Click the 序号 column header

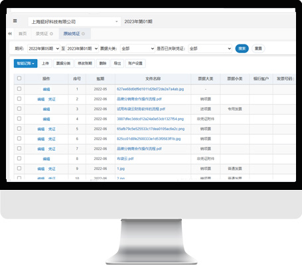(77, 79)
